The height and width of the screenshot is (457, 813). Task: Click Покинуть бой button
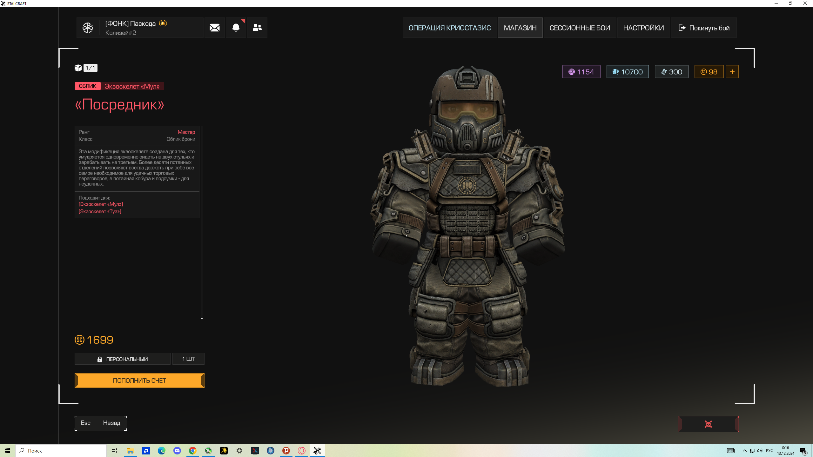(x=704, y=28)
